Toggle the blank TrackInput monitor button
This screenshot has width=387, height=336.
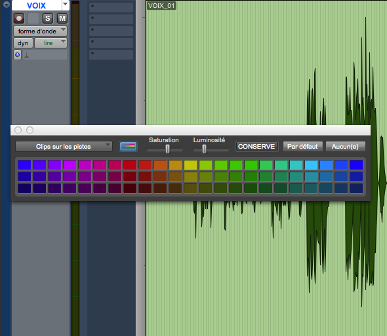pos(33,18)
